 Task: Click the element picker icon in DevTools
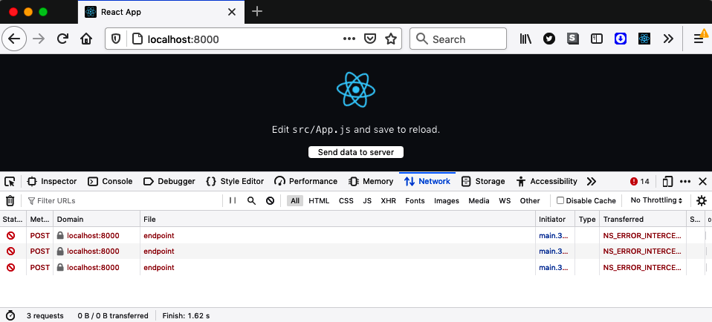coord(10,181)
